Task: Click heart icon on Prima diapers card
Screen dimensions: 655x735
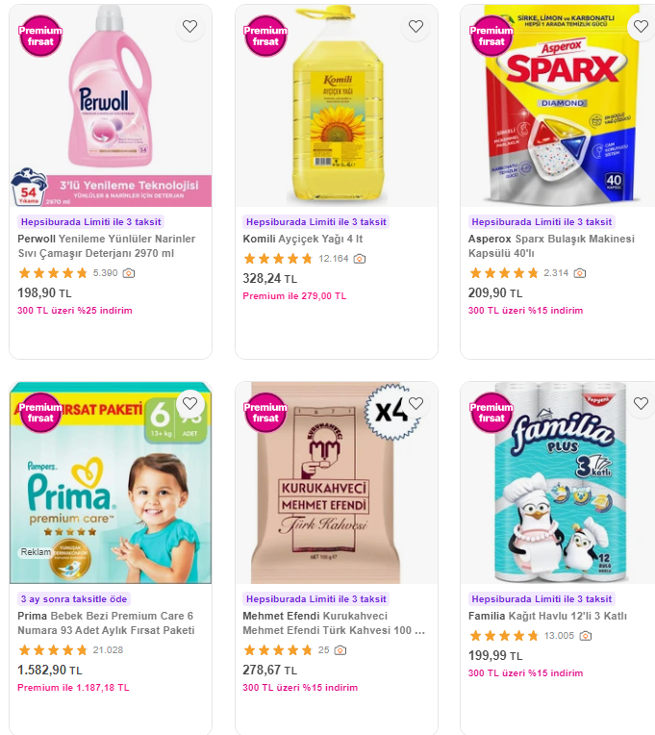Action: pos(189,404)
